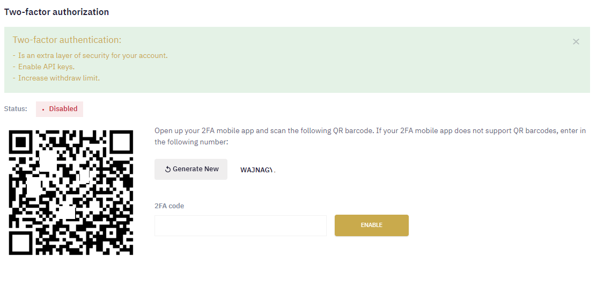Click the '2FA code' field label
The image size is (604, 307).
point(169,206)
